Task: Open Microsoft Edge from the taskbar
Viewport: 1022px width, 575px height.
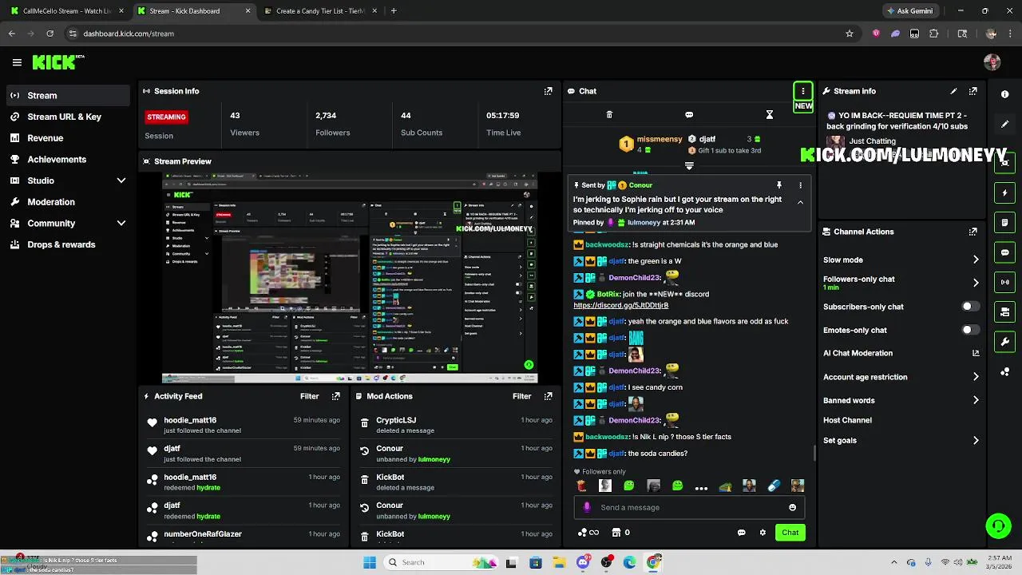Action: pos(630,562)
